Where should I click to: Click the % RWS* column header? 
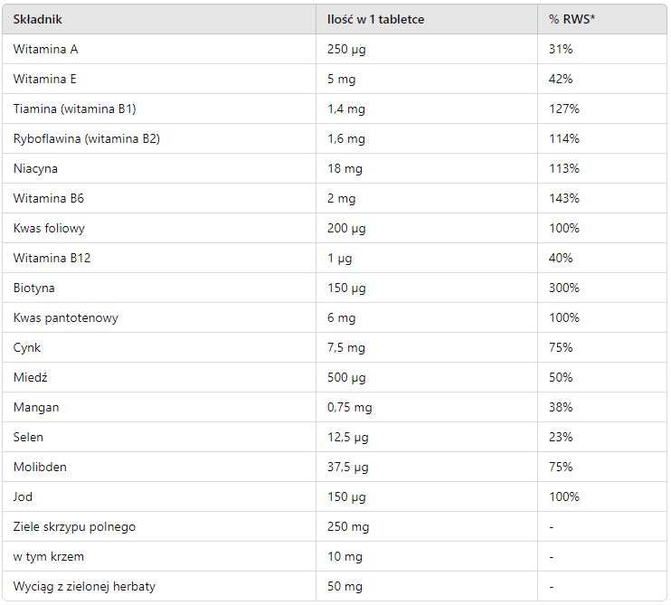[572, 19]
